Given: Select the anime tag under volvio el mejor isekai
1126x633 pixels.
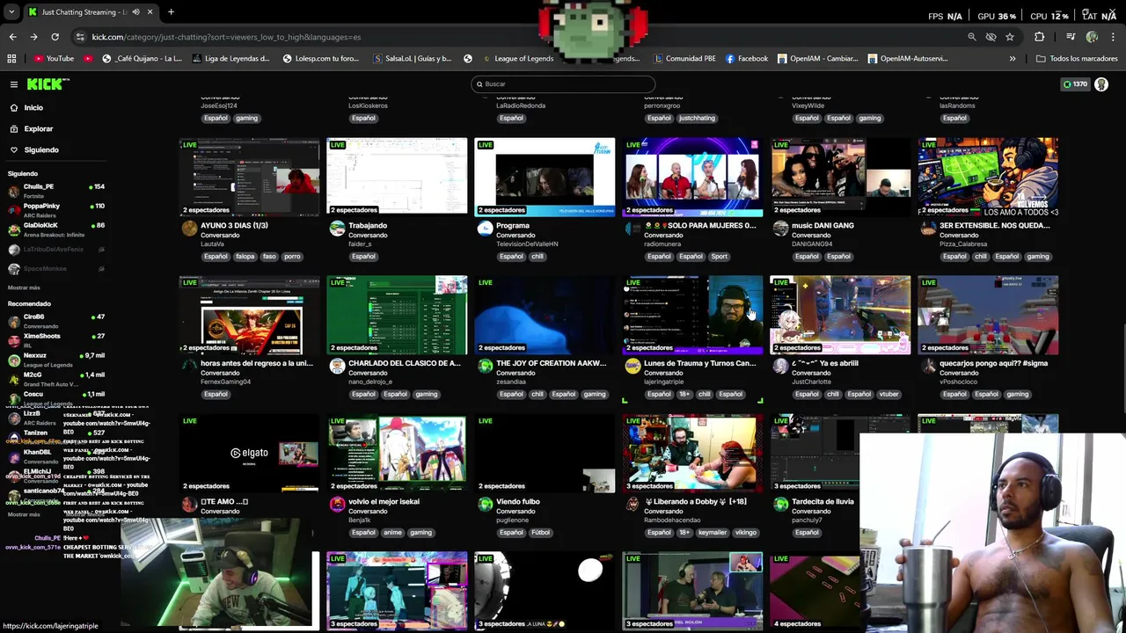Looking at the screenshot, I should click(392, 533).
